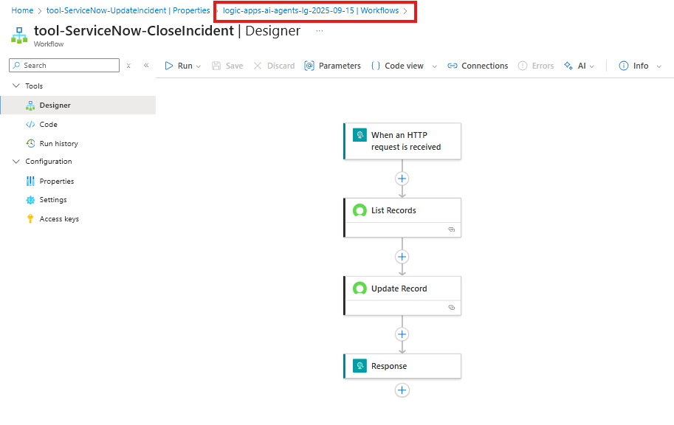
Task: Switch to Code view
Action: tap(397, 66)
